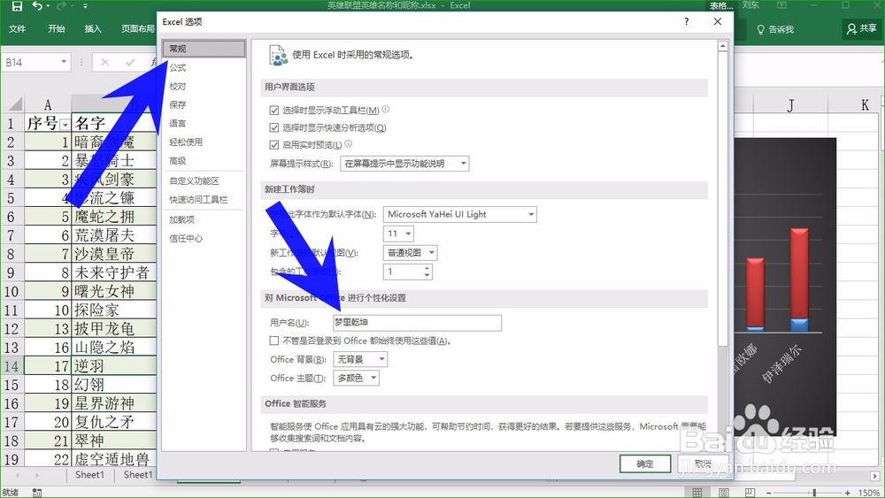Open Office 主题 多颜色 dropdown
Image resolution: width=885 pixels, height=498 pixels.
tap(356, 378)
